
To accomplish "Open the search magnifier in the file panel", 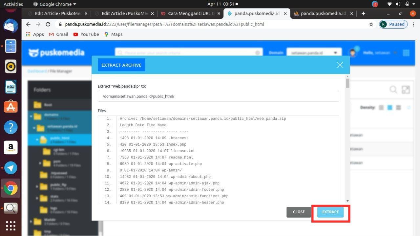I will point(393,89).
